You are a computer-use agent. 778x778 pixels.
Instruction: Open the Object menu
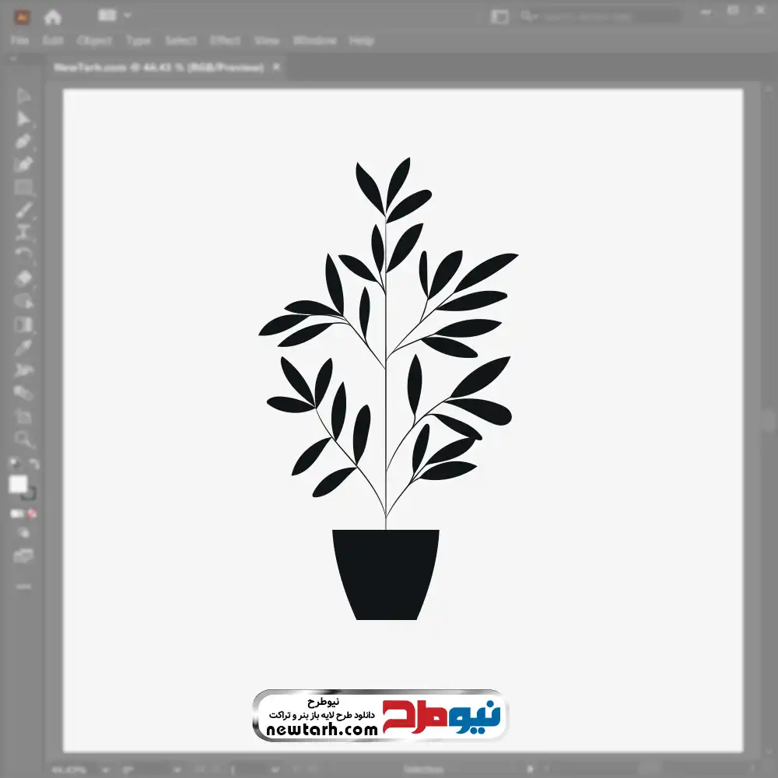(x=94, y=40)
